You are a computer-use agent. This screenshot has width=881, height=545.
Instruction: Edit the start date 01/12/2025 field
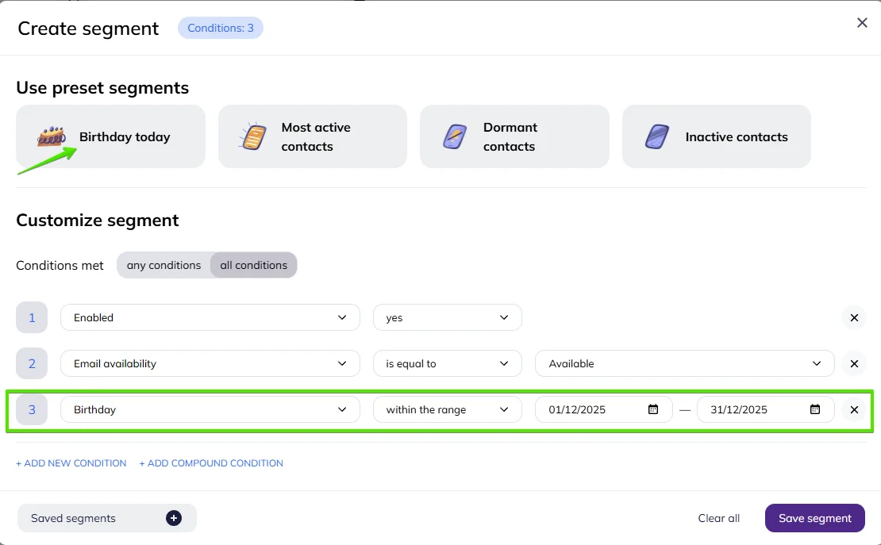(x=603, y=409)
